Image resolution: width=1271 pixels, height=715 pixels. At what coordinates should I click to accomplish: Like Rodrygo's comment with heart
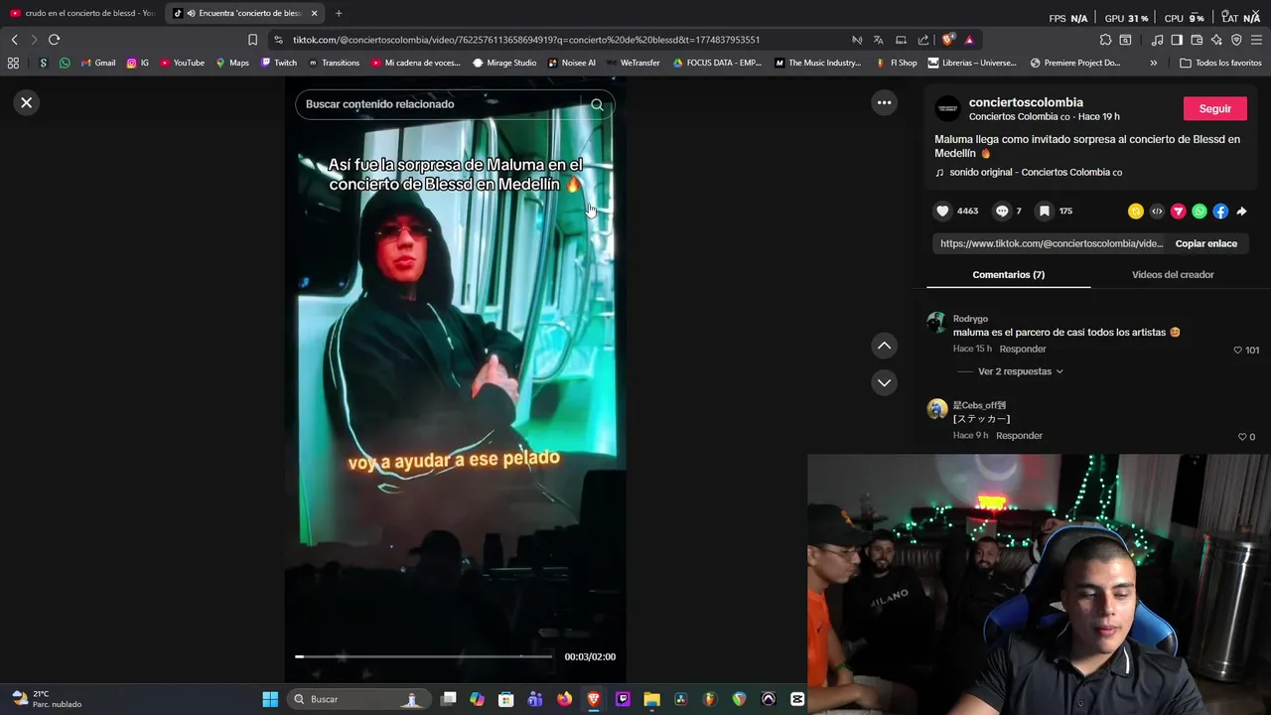[1237, 350]
